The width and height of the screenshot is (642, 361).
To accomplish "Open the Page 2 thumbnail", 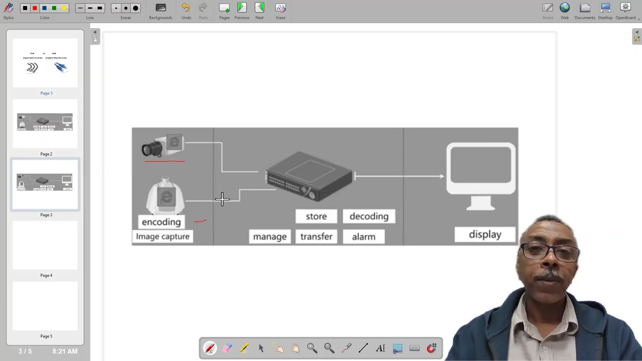I will click(x=45, y=124).
